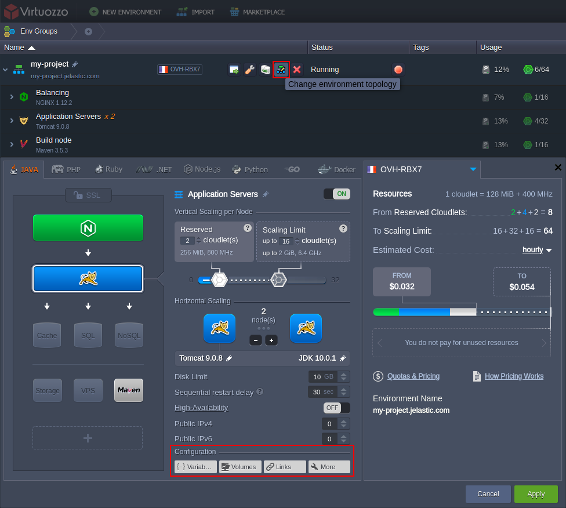
Task: Open Reserved cloudlets help icon
Action: pos(247,228)
